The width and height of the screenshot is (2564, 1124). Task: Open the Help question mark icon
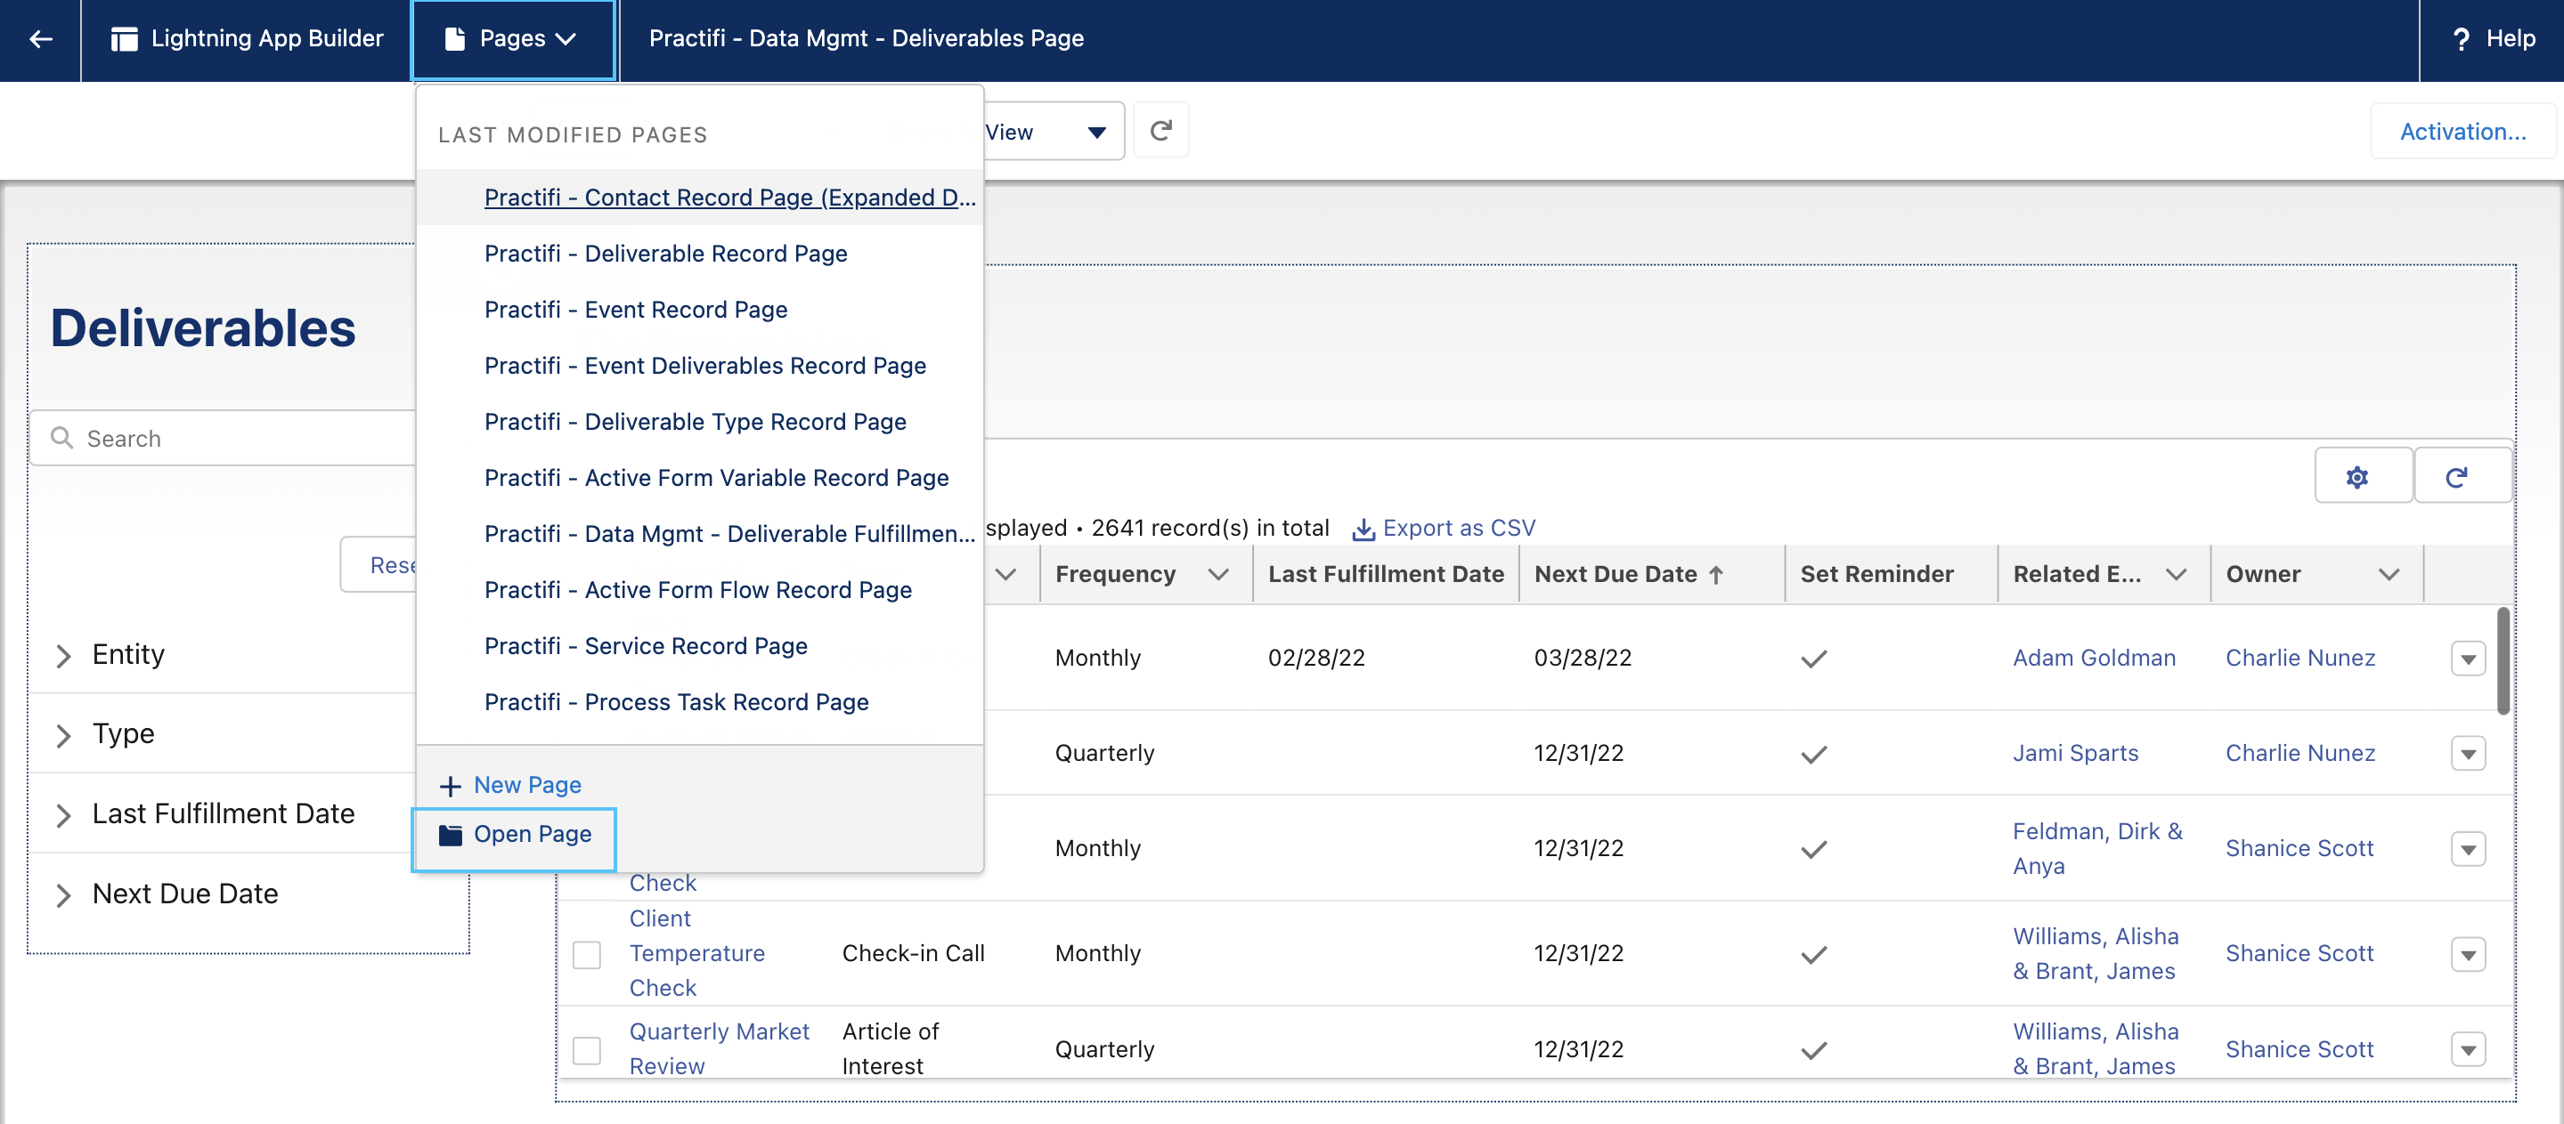2461,39
